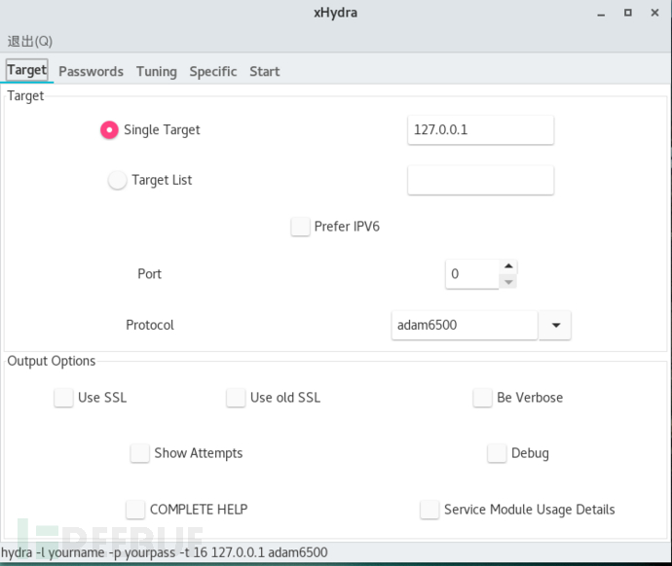
Task: Click the Port number field
Action: click(471, 274)
